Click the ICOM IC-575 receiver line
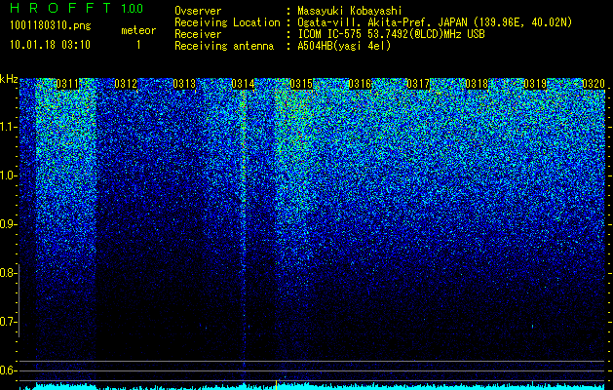This screenshot has width=613, height=390. [x=391, y=34]
